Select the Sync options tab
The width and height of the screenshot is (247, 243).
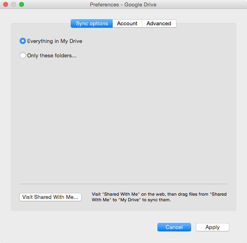tap(92, 24)
